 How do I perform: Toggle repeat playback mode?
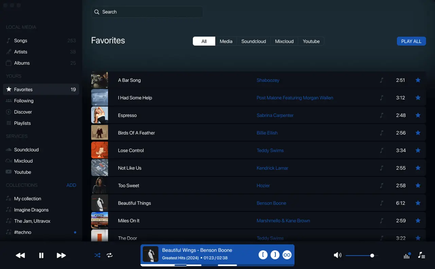(x=109, y=255)
